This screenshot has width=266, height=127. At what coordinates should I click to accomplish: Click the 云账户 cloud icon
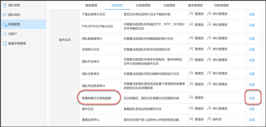(5, 34)
